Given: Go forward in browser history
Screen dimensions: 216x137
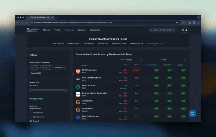Looking at the screenshot, I should point(22,23).
